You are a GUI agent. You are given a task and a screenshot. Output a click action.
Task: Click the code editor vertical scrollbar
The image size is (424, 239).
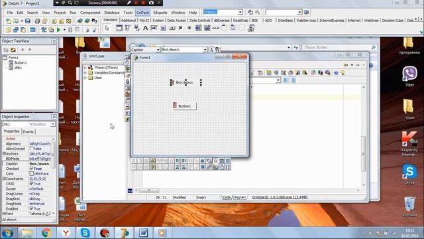[x=363, y=135]
